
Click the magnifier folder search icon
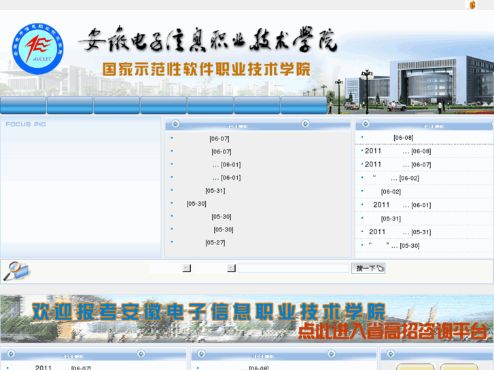coord(16,271)
